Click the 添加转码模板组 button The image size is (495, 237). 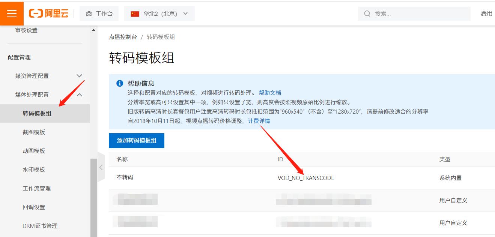click(x=136, y=140)
